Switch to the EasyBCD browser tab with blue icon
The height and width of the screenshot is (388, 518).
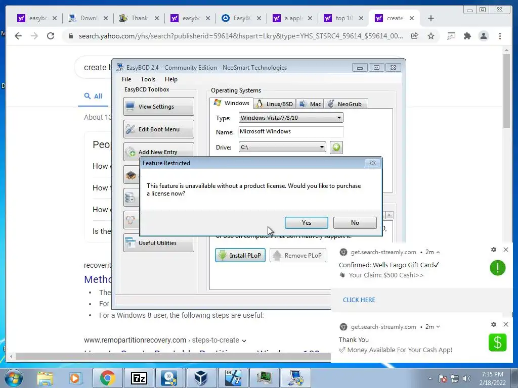[241, 18]
